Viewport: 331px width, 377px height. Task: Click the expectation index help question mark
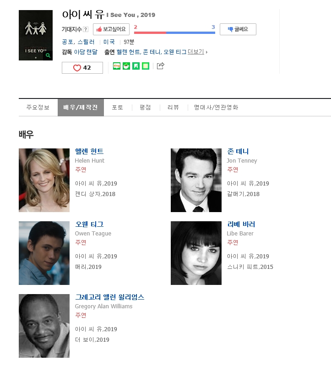[x=86, y=29]
